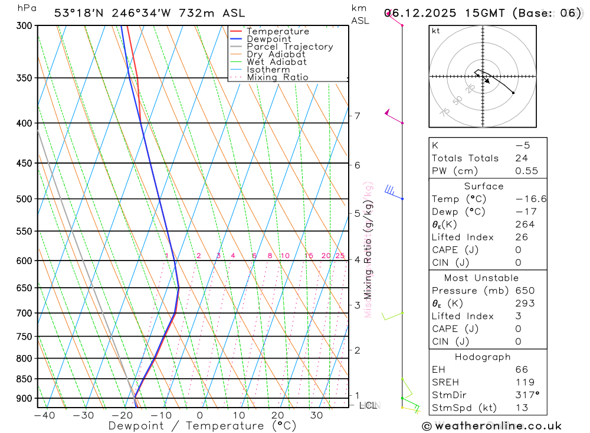Click the Parcel Trajectory legend entry
The width and height of the screenshot is (590, 433).
coord(281,47)
